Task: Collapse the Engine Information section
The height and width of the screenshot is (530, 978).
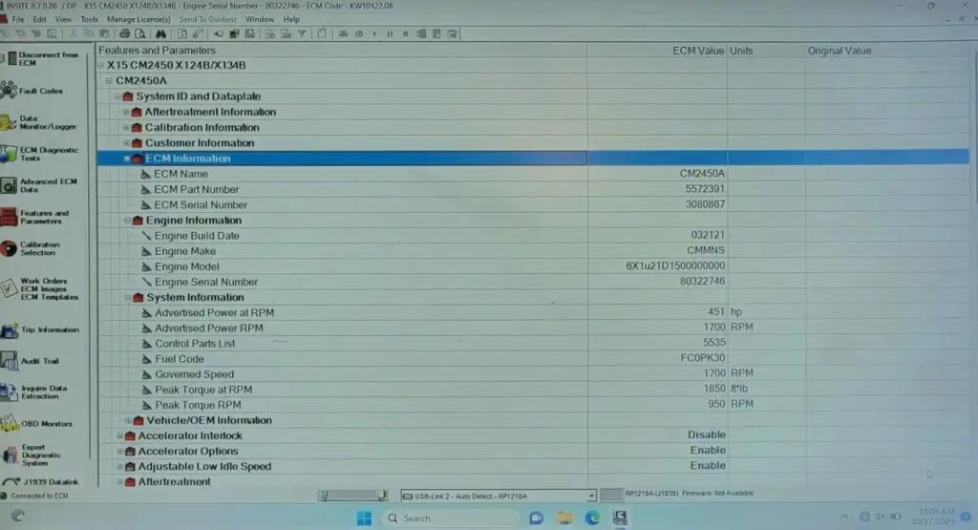Action: [126, 221]
